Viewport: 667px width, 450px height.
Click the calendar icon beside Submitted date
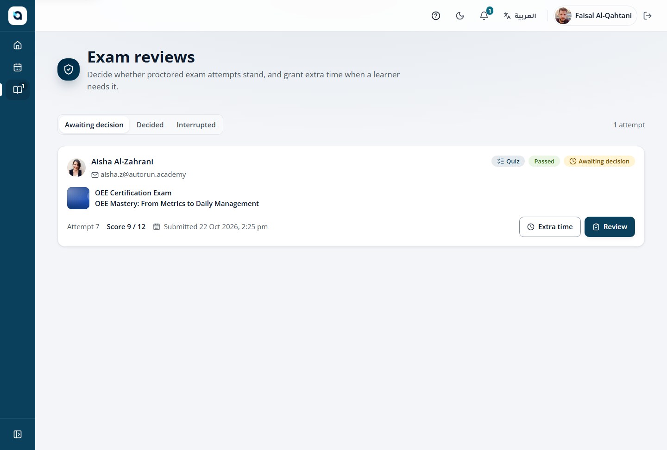pos(157,227)
